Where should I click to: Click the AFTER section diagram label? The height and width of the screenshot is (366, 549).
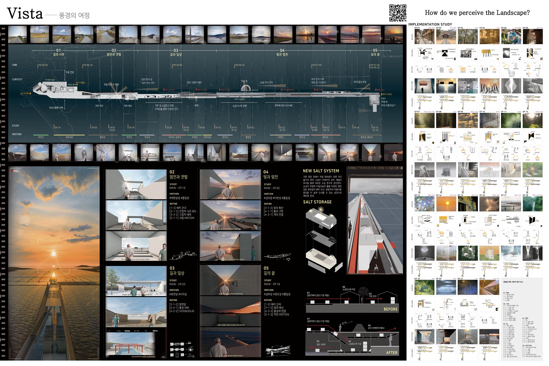click(392, 353)
